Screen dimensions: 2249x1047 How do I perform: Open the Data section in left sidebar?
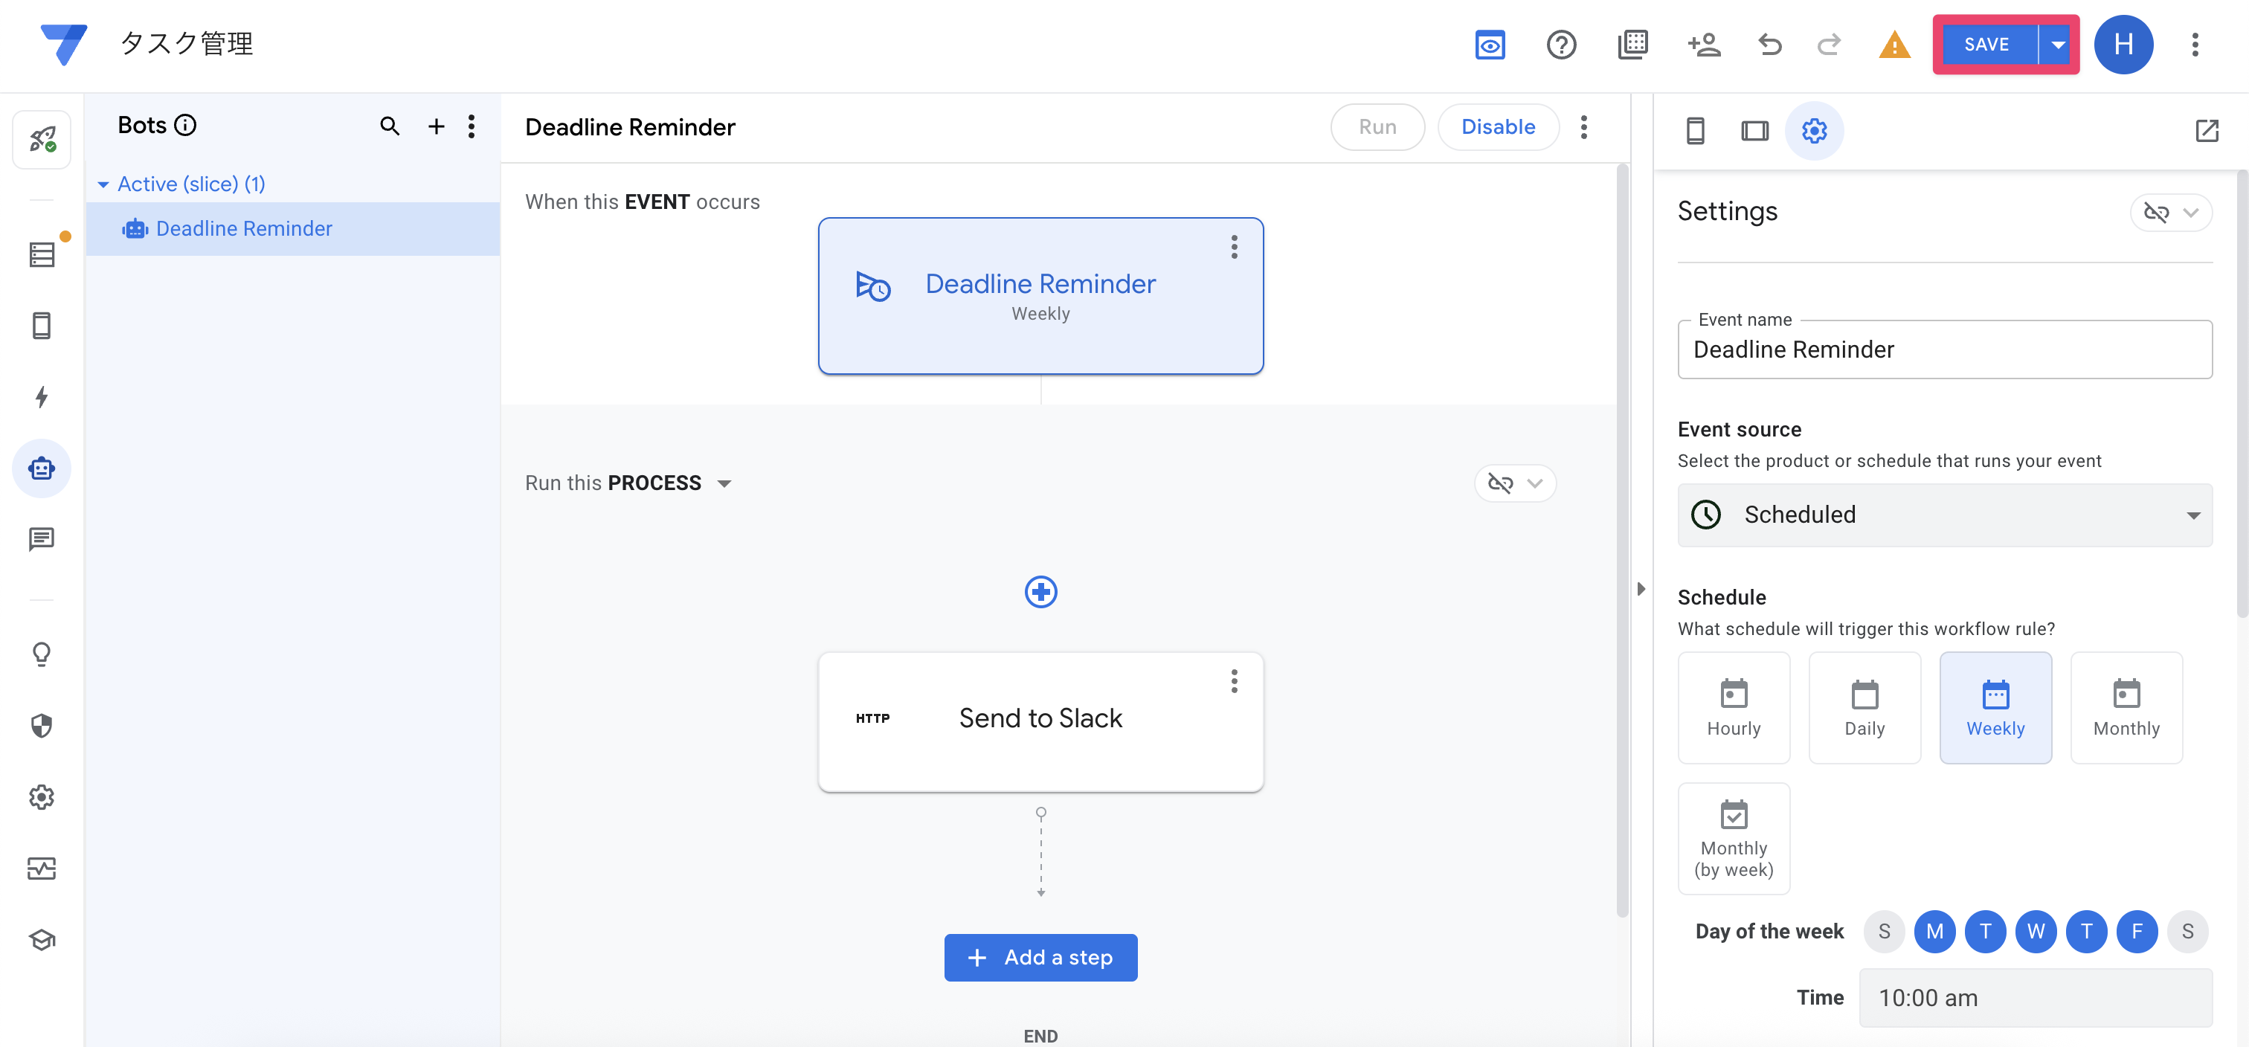click(x=41, y=254)
